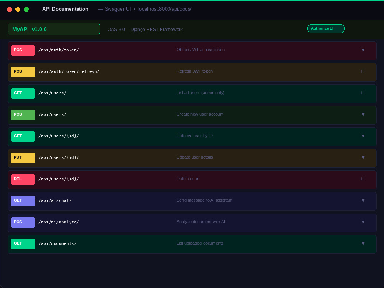Image resolution: width=384 pixels, height=288 pixels.
Task: Click the purple POS badge for /api/ai/analyze/
Action: click(x=23, y=223)
